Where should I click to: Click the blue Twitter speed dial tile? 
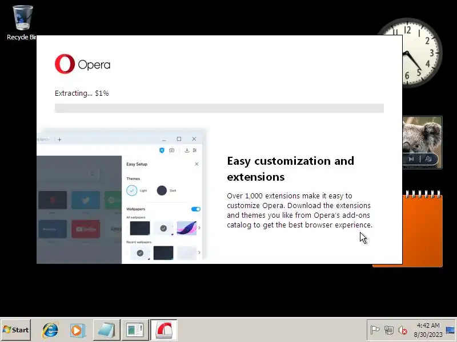(x=86, y=200)
